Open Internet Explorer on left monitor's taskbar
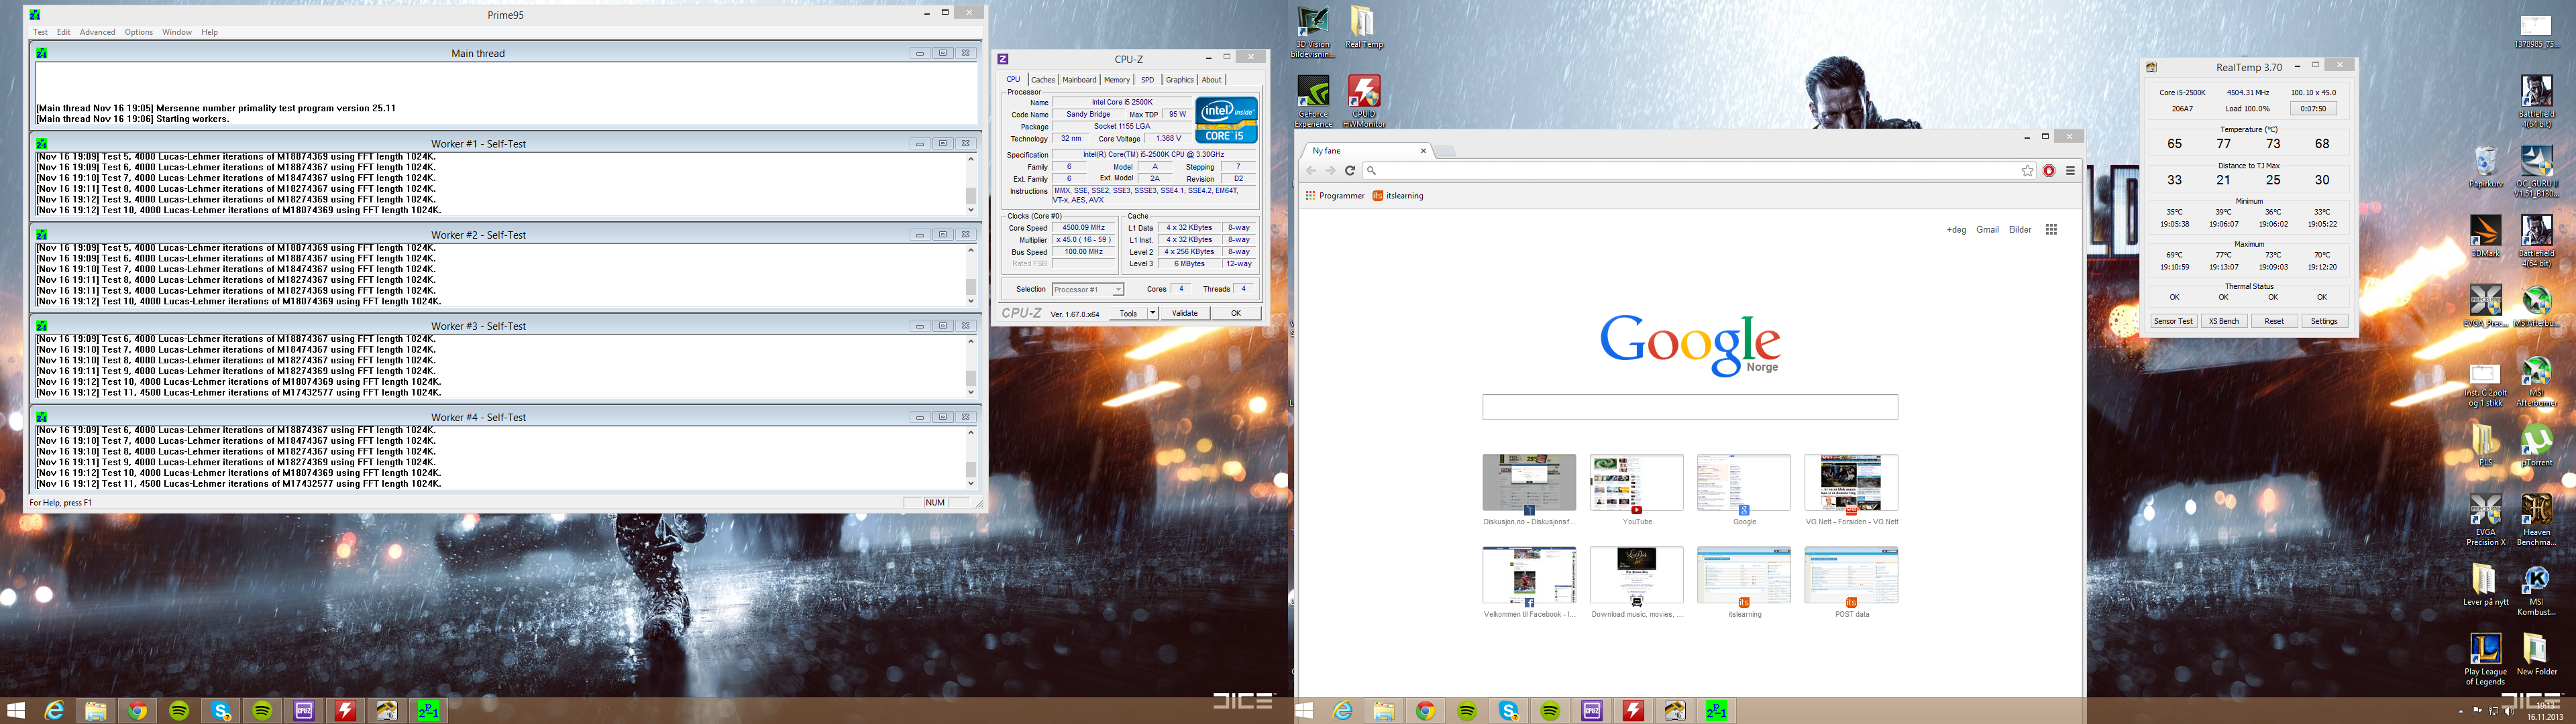Screen dimensions: 2576x724 tap(54, 710)
